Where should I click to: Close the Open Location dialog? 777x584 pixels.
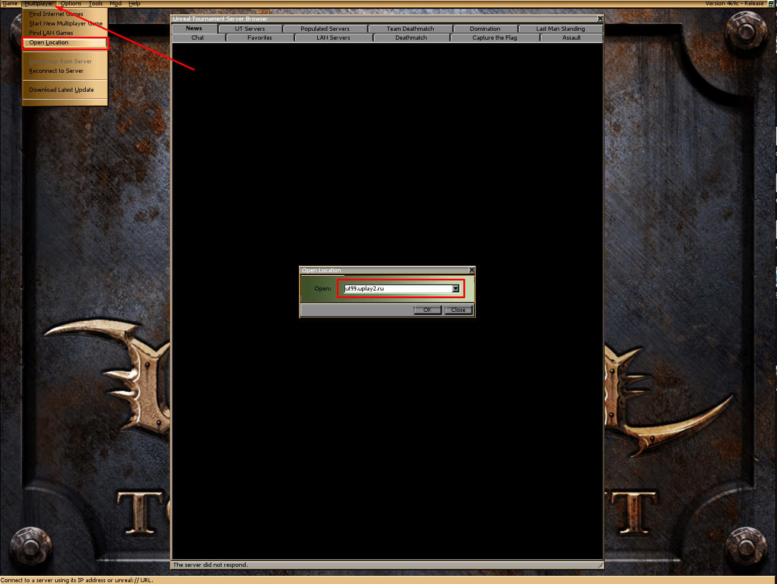pos(472,270)
